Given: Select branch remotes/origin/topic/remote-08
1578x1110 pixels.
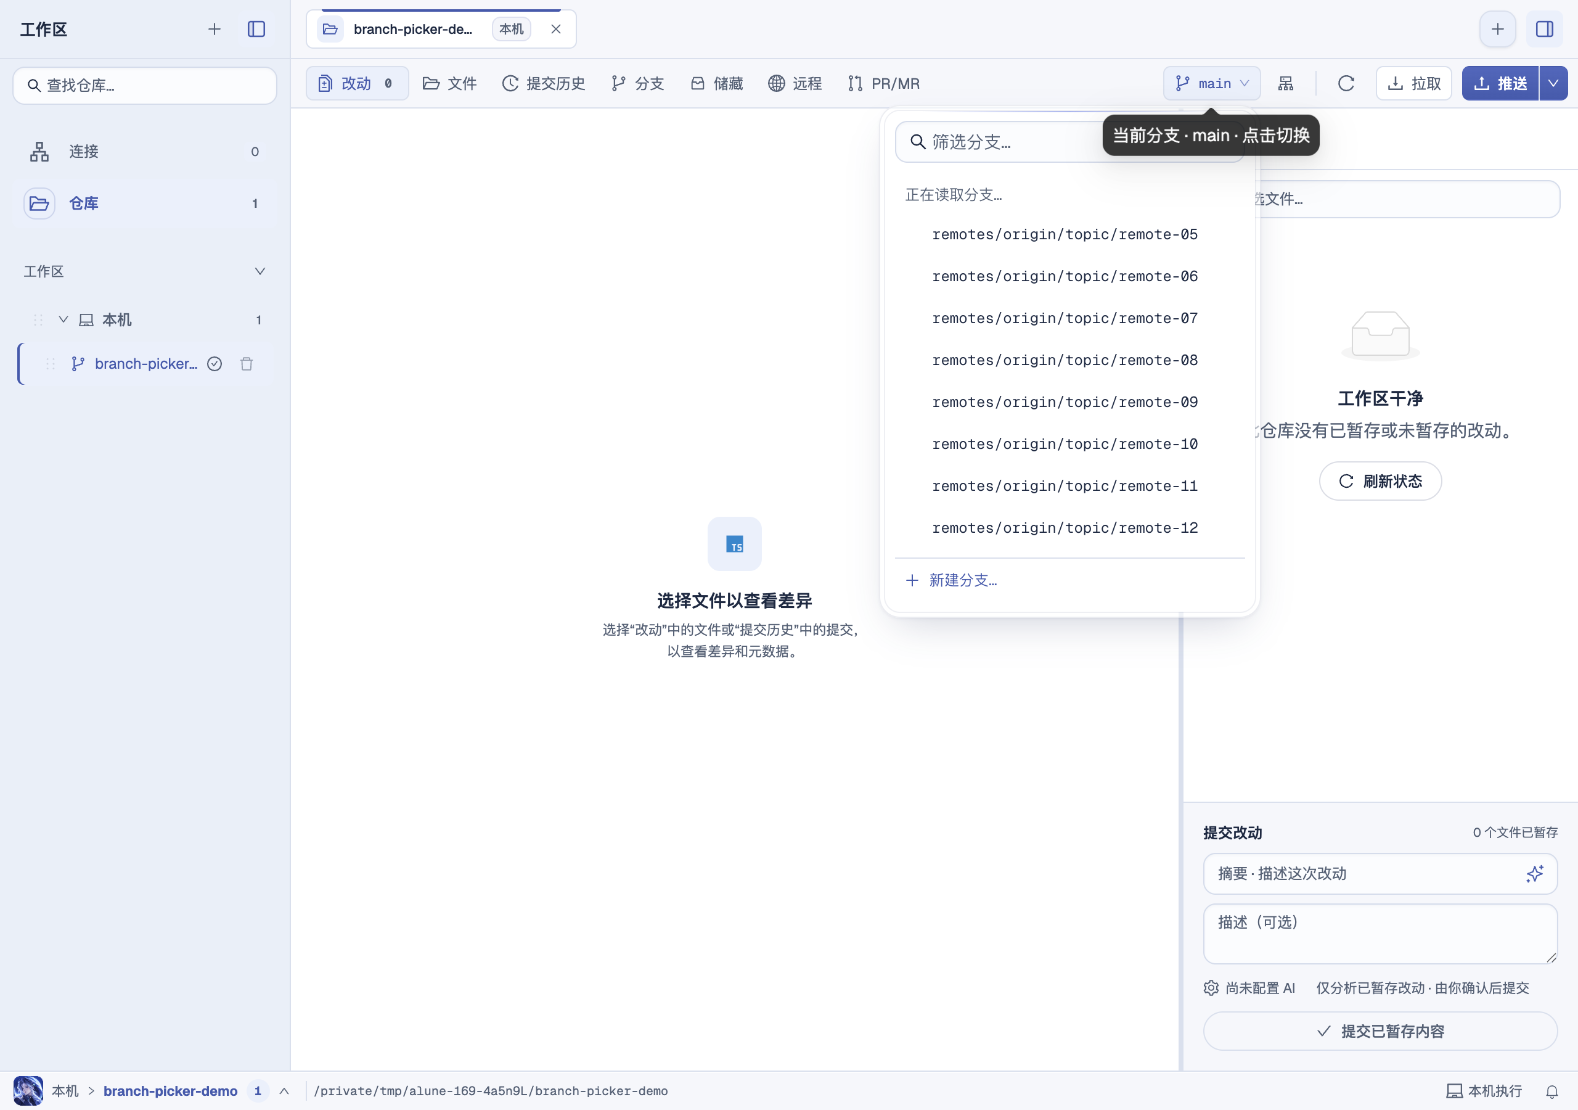Looking at the screenshot, I should coord(1069,360).
